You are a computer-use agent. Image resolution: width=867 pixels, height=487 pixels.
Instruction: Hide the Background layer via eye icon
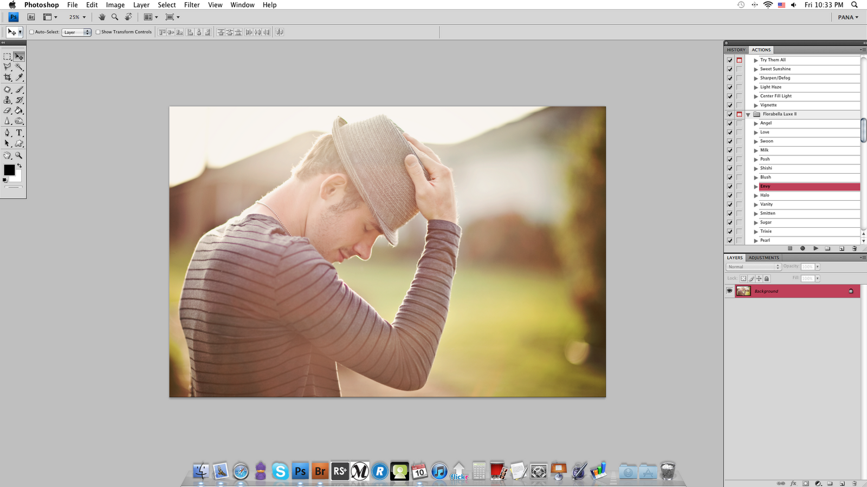point(729,291)
